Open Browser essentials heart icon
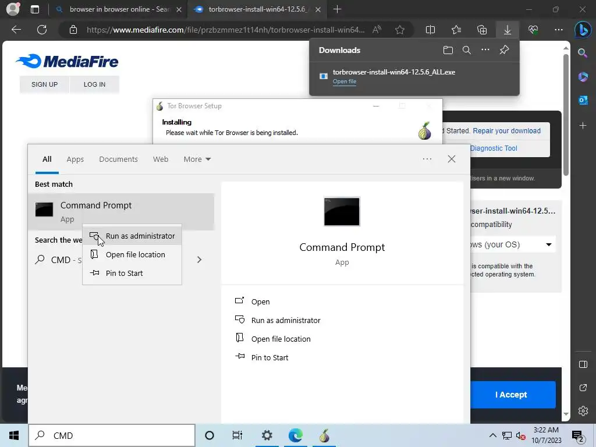This screenshot has height=447, width=596. (x=533, y=30)
